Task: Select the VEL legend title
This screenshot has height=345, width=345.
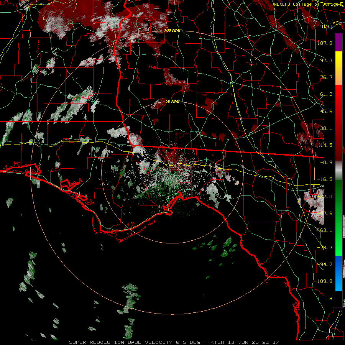Action: (x=337, y=23)
